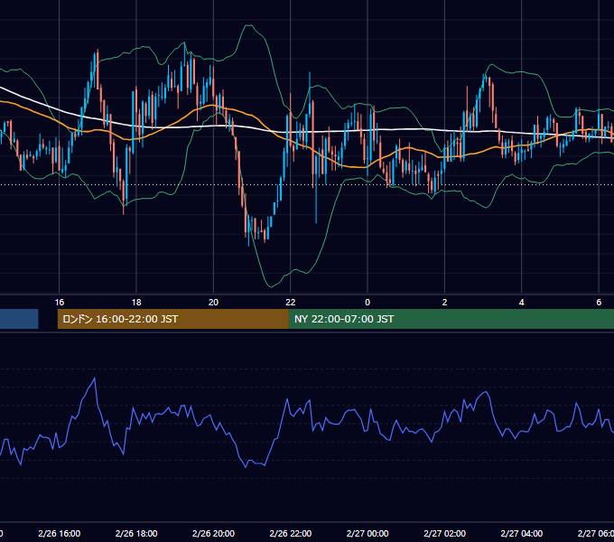Click the 2/26 20:00 date label

[x=213, y=533]
